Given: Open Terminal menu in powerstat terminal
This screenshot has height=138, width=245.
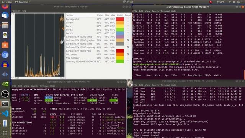Looking at the screenshot, I should (165, 11).
